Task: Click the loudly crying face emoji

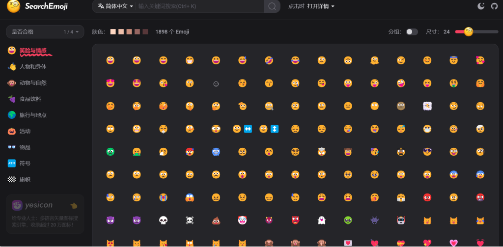Action: point(163,197)
